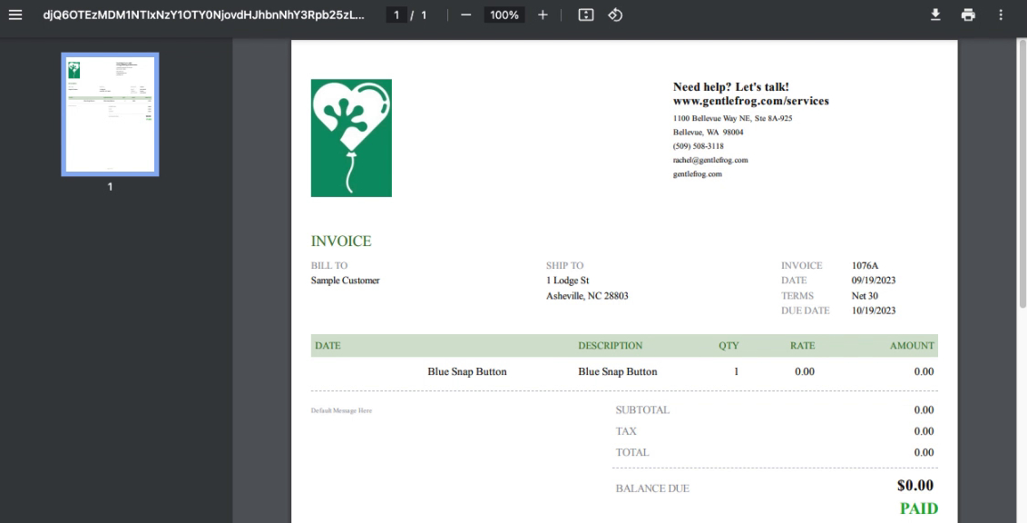This screenshot has width=1027, height=523.
Task: Click the TAX label
Action: coord(626,431)
